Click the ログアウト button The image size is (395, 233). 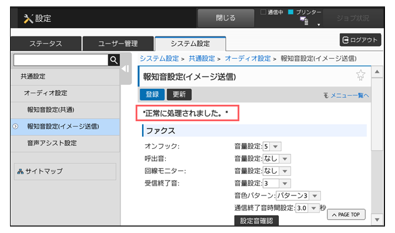360,39
